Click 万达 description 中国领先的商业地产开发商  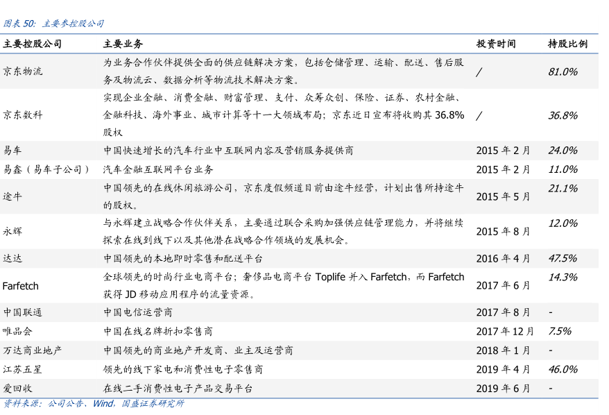click(x=198, y=350)
